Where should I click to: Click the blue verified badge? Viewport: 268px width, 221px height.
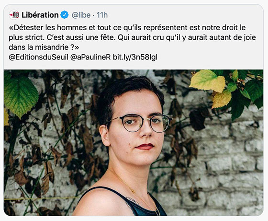click(x=65, y=15)
